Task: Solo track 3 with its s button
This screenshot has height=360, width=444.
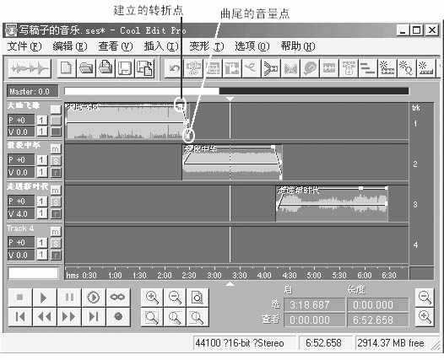Action: pyautogui.click(x=56, y=201)
